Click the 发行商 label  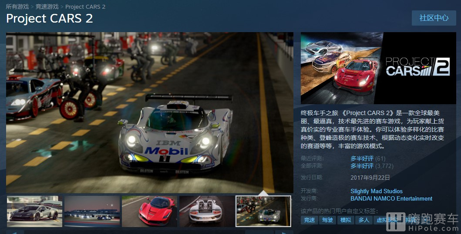[310, 198]
